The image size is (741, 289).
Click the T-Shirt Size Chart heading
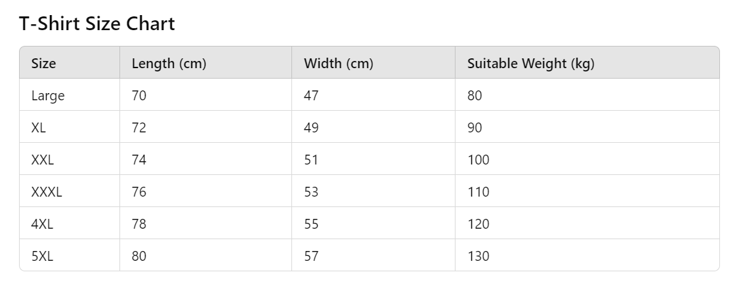coord(97,24)
